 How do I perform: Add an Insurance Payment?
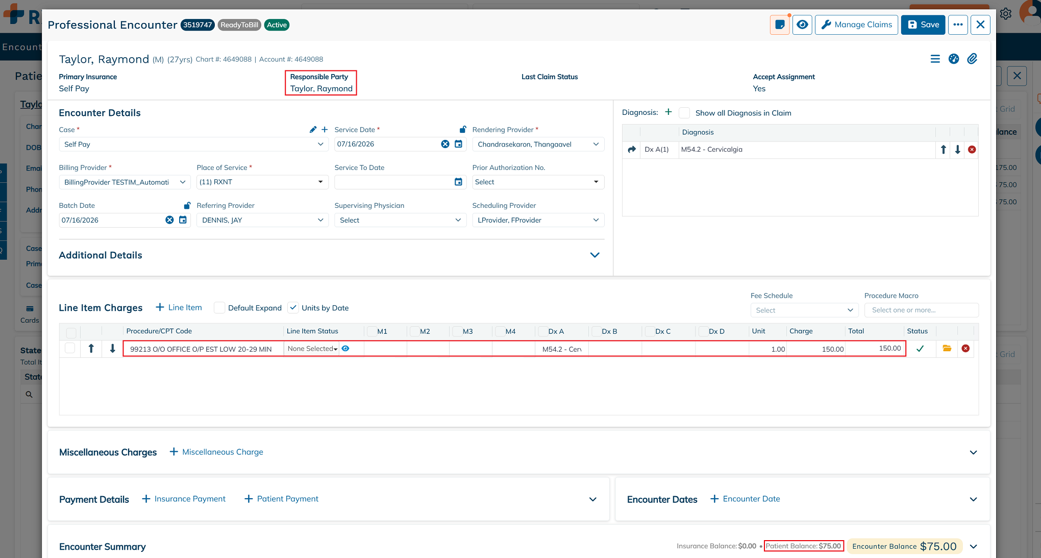pos(184,499)
